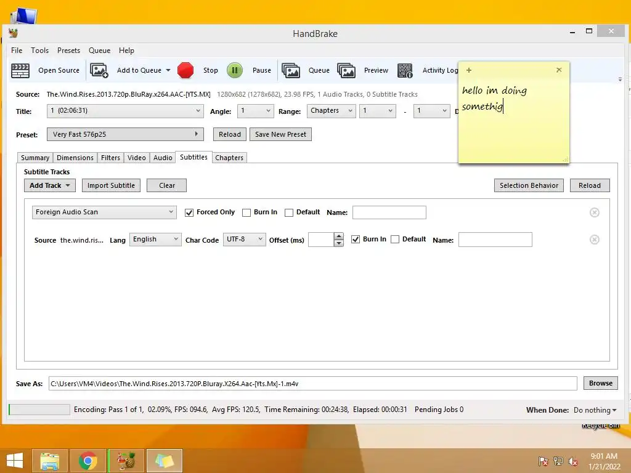
Task: Switch to the Chapters tab
Action: 229,158
